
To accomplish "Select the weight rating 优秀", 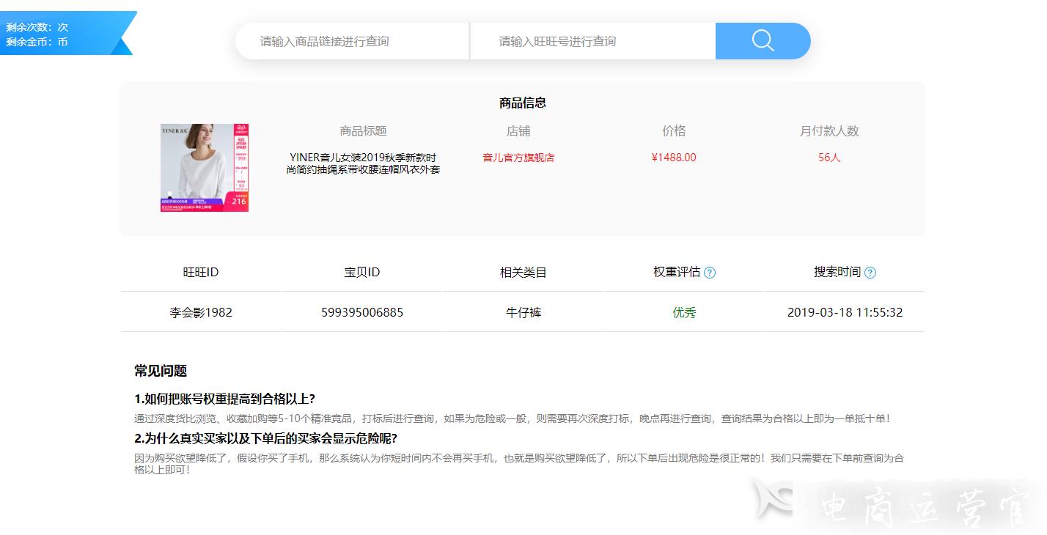I will (684, 312).
